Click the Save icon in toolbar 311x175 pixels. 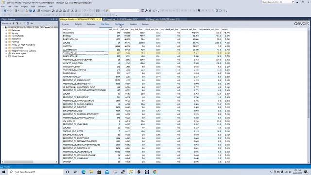30,11
